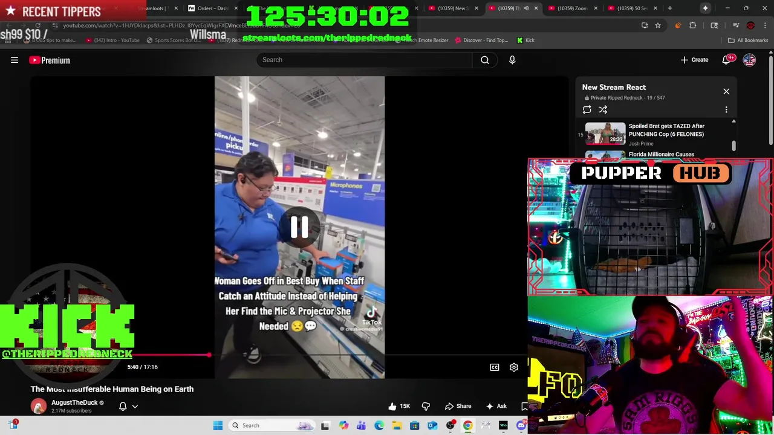774x435 pixels.
Task: Install app icon in the address bar
Action: tap(645, 25)
